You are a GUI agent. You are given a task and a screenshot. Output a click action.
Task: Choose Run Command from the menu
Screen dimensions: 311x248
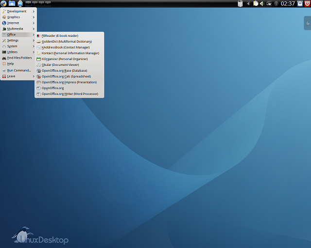coord(18,70)
